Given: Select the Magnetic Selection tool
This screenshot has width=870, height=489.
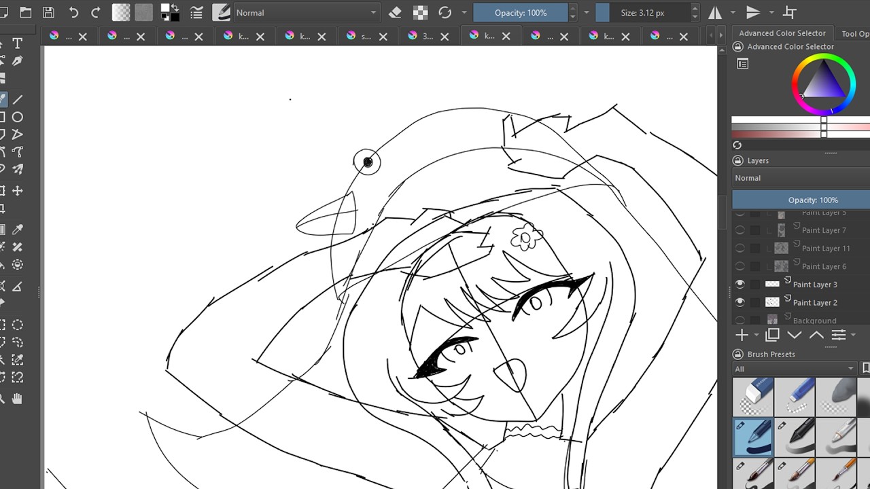Looking at the screenshot, I should click(x=18, y=378).
